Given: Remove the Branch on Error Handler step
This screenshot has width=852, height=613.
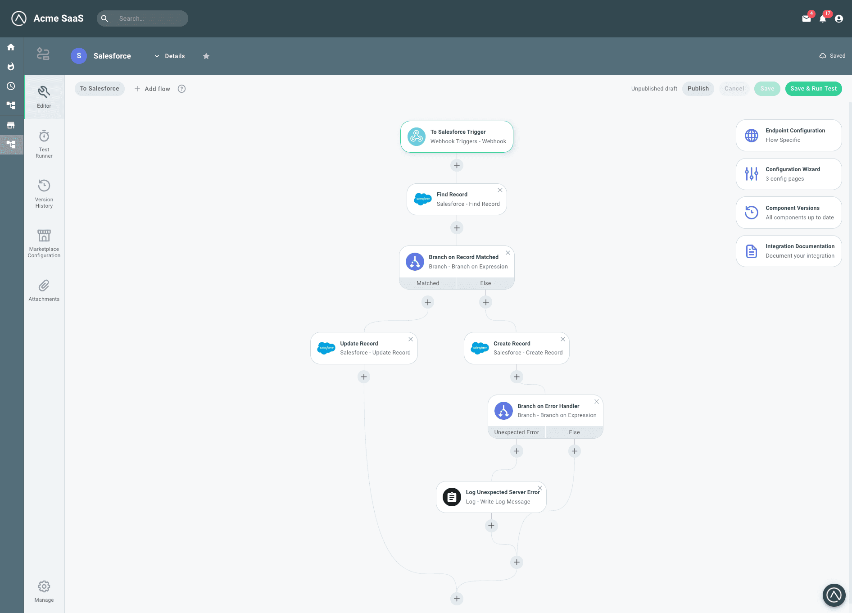Looking at the screenshot, I should (597, 402).
